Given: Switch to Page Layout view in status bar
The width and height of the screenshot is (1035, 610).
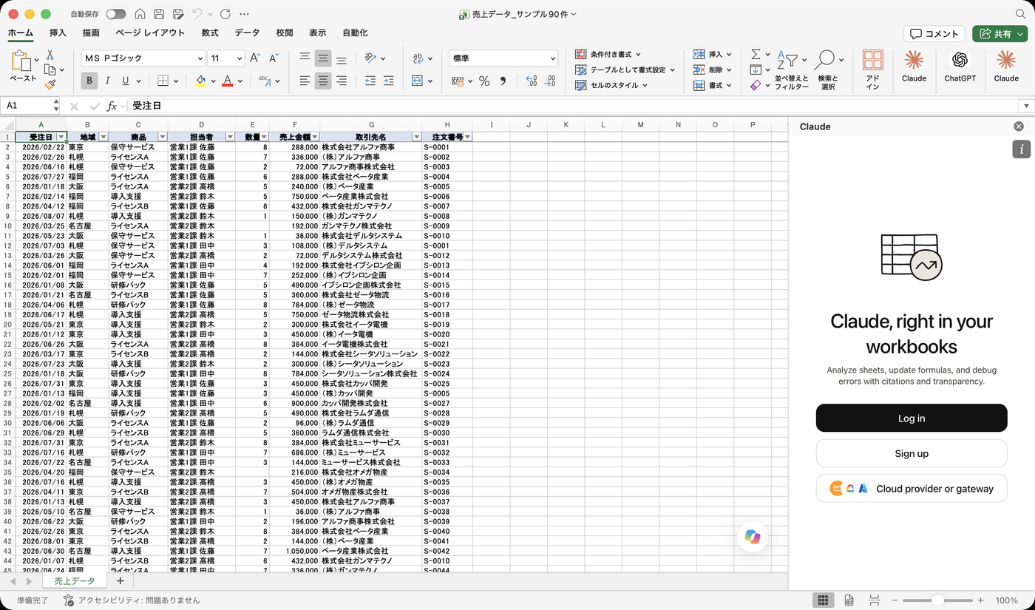Looking at the screenshot, I should coord(849,600).
